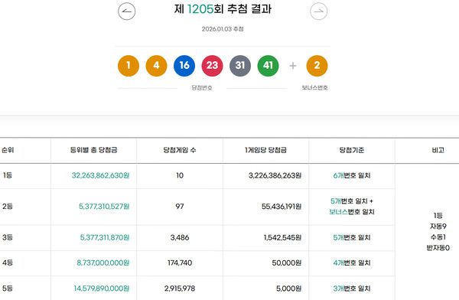Screen dimensions: 459x300
Task: Click bonus number ball 2
Action: click(x=317, y=66)
